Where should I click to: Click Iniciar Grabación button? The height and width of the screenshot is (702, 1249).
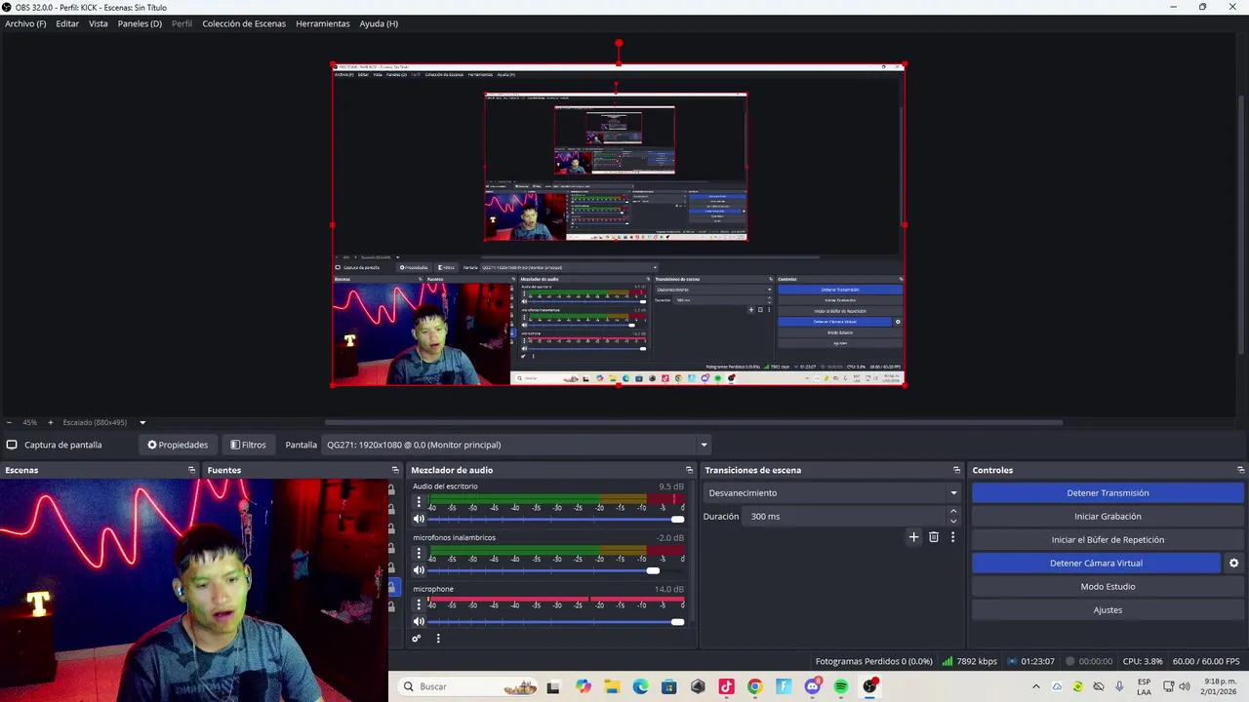tap(1108, 516)
